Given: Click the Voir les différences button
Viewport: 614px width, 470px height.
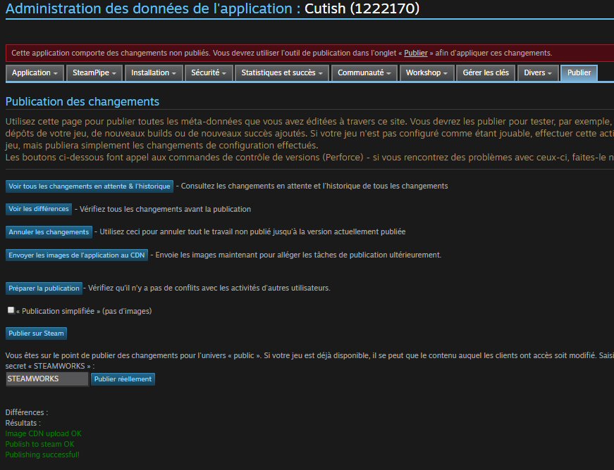Looking at the screenshot, I should tap(38, 209).
